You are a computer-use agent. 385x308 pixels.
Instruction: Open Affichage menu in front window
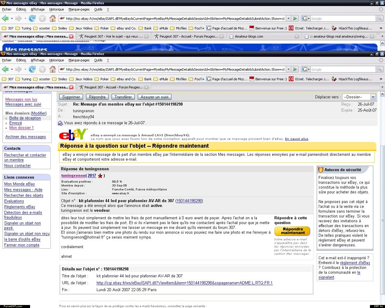pos(38,60)
